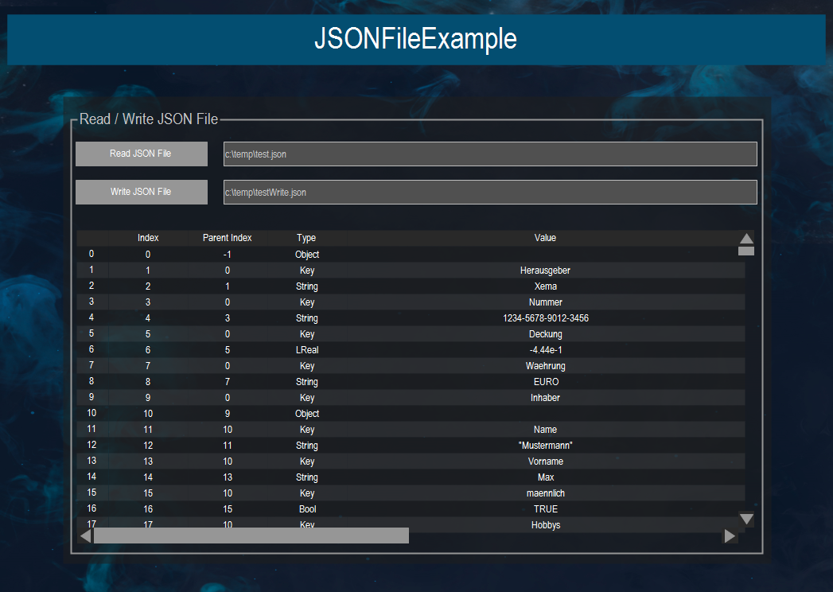Select the row showing value Mustermann
This screenshot has width=833, height=592.
tap(545, 445)
